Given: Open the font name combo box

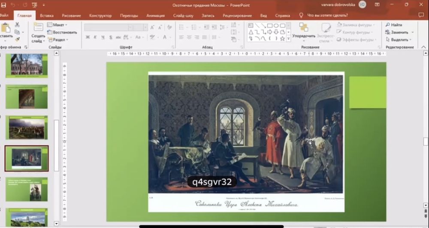Looking at the screenshot, I should [x=109, y=27].
